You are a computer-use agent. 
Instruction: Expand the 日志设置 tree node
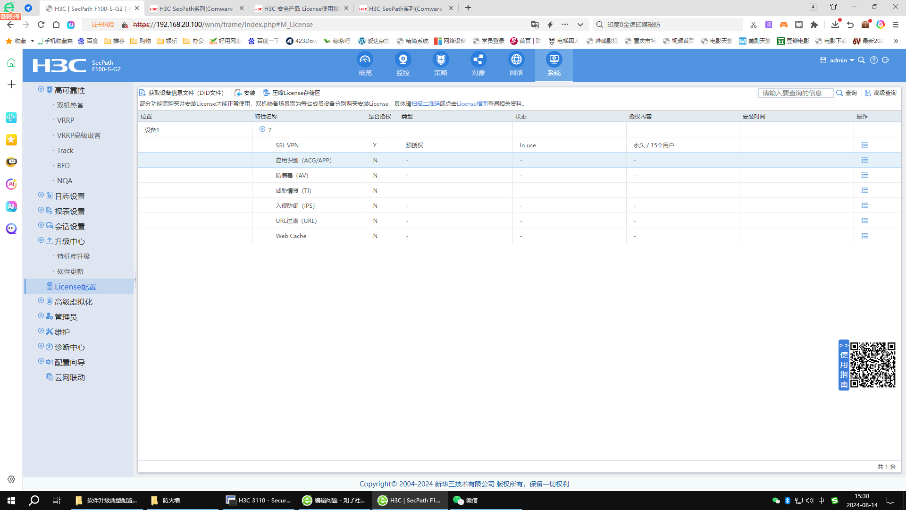point(41,195)
